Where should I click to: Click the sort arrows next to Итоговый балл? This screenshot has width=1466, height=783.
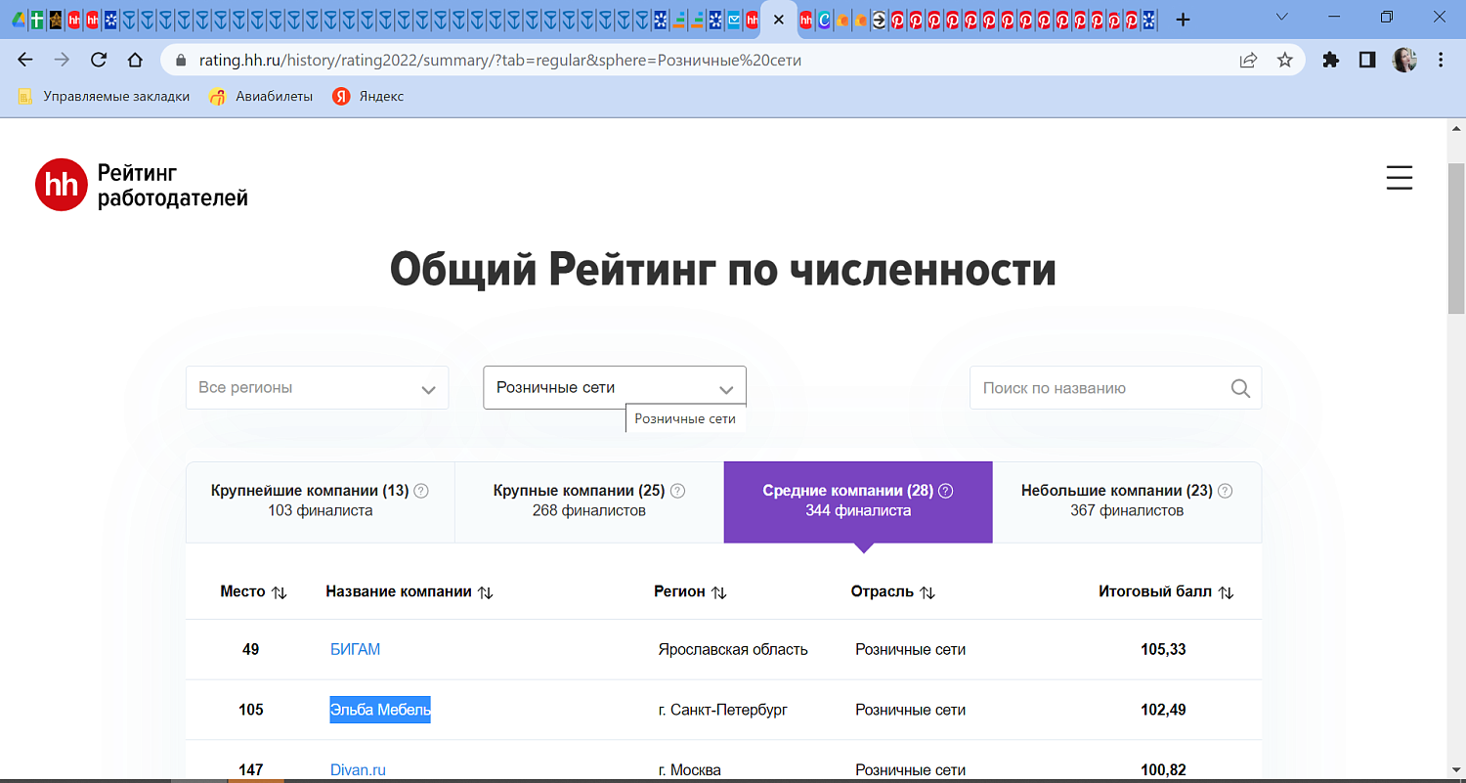point(1225,591)
